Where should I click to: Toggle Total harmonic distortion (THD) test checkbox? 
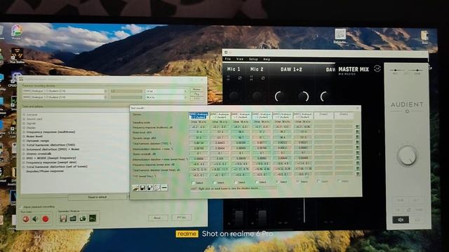tap(24, 145)
